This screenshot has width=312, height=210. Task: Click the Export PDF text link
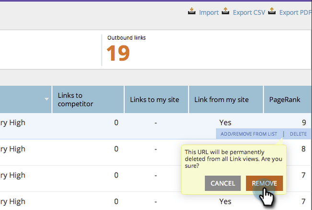coord(295,12)
